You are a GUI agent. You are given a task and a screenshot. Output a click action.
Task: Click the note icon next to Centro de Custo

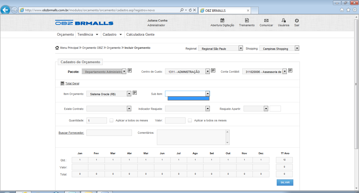(x=213, y=70)
